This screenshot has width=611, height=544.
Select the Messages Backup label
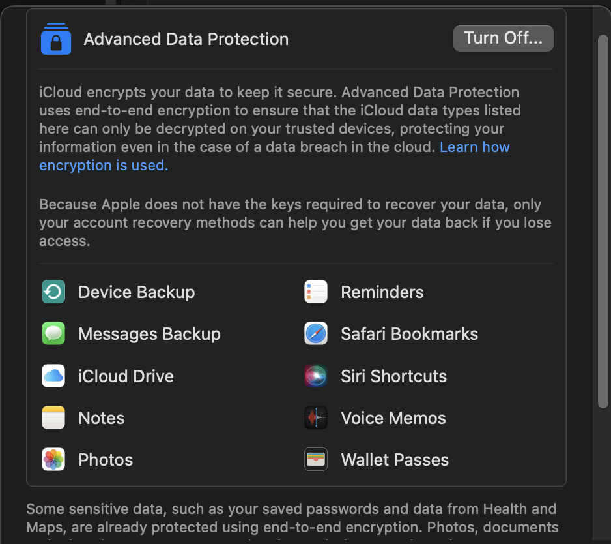click(x=149, y=333)
